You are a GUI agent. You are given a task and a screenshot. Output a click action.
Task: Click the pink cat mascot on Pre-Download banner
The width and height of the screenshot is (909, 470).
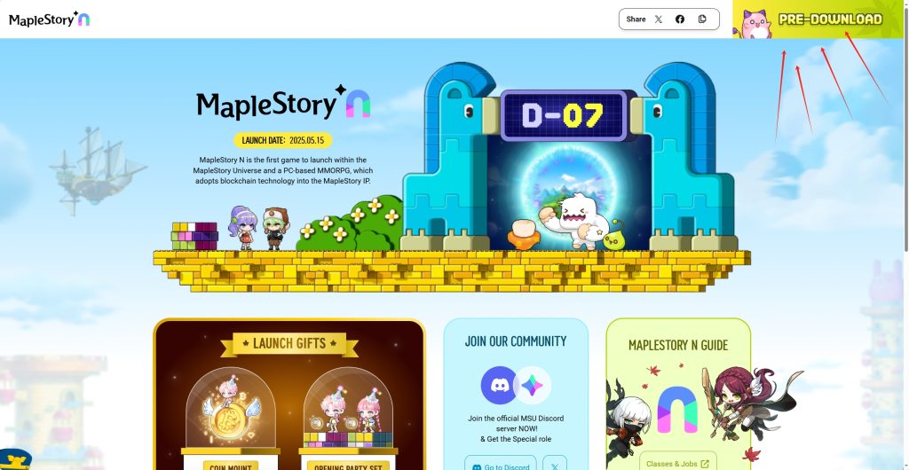click(755, 24)
